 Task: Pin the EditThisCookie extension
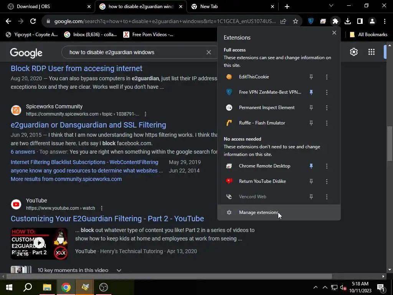click(311, 77)
